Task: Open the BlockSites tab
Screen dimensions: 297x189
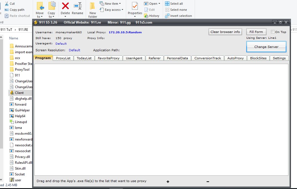Action: tap(258, 58)
